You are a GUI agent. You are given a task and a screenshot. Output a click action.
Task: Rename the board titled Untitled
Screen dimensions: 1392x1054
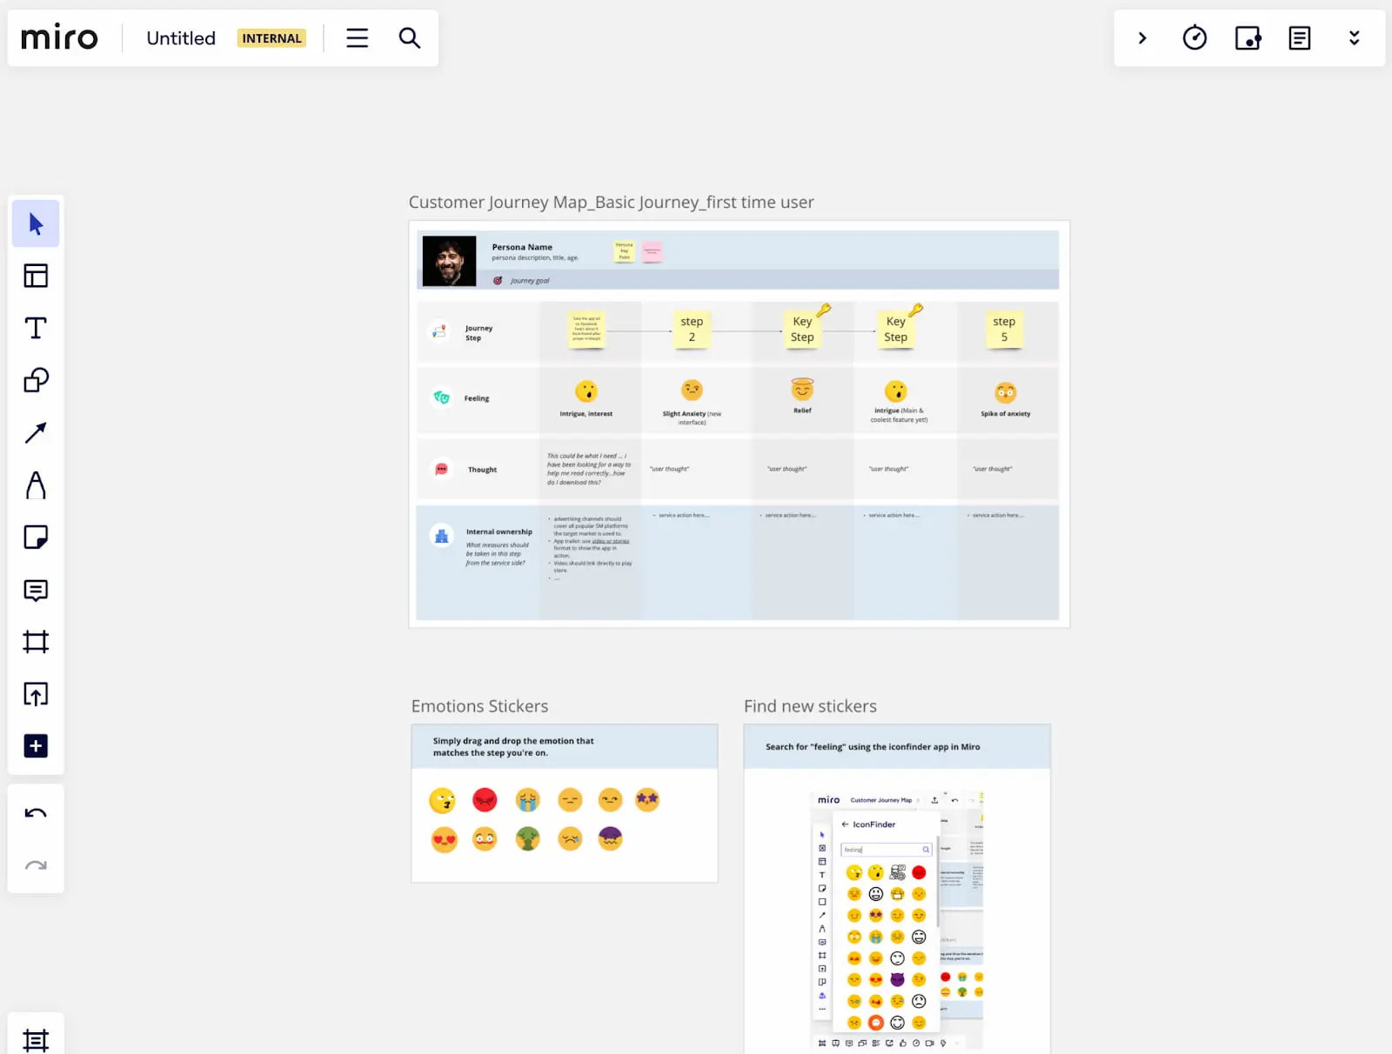click(180, 37)
